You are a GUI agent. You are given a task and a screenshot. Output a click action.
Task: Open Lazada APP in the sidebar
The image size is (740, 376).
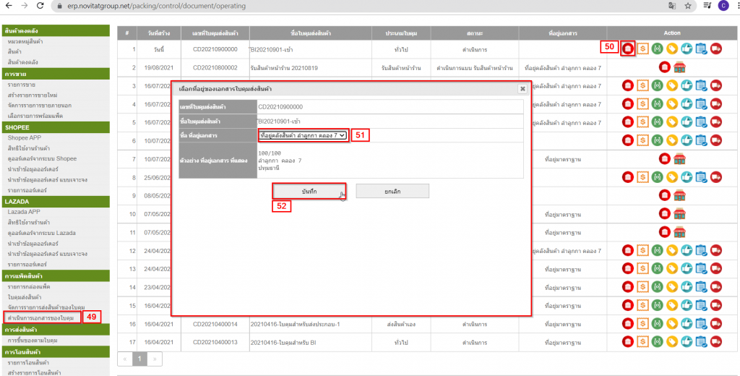coord(24,212)
